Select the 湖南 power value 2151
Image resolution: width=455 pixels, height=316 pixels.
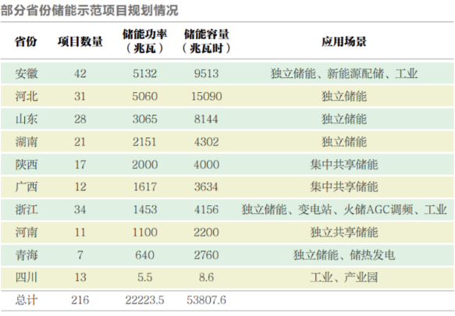tap(145, 142)
